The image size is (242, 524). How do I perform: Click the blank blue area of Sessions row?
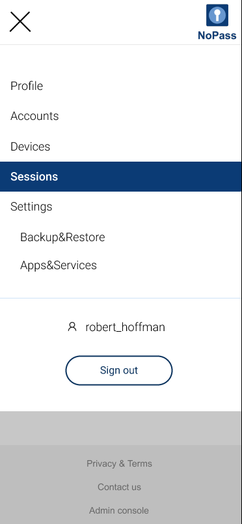[150, 177]
